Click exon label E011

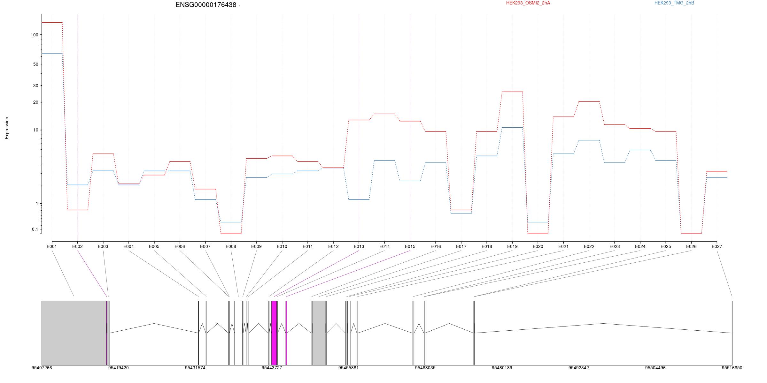(x=308, y=246)
